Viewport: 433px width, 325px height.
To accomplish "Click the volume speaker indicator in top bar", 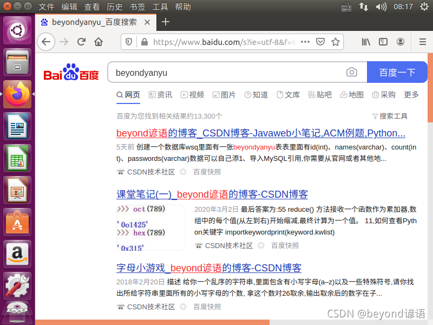I will [381, 6].
